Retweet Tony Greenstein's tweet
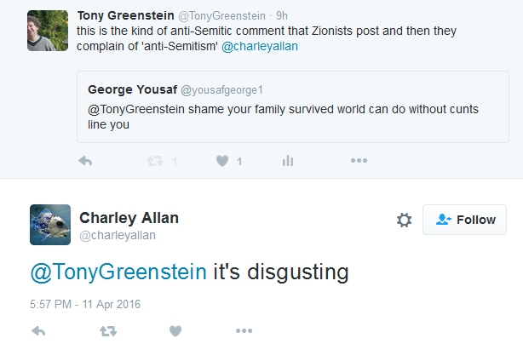 (x=154, y=161)
